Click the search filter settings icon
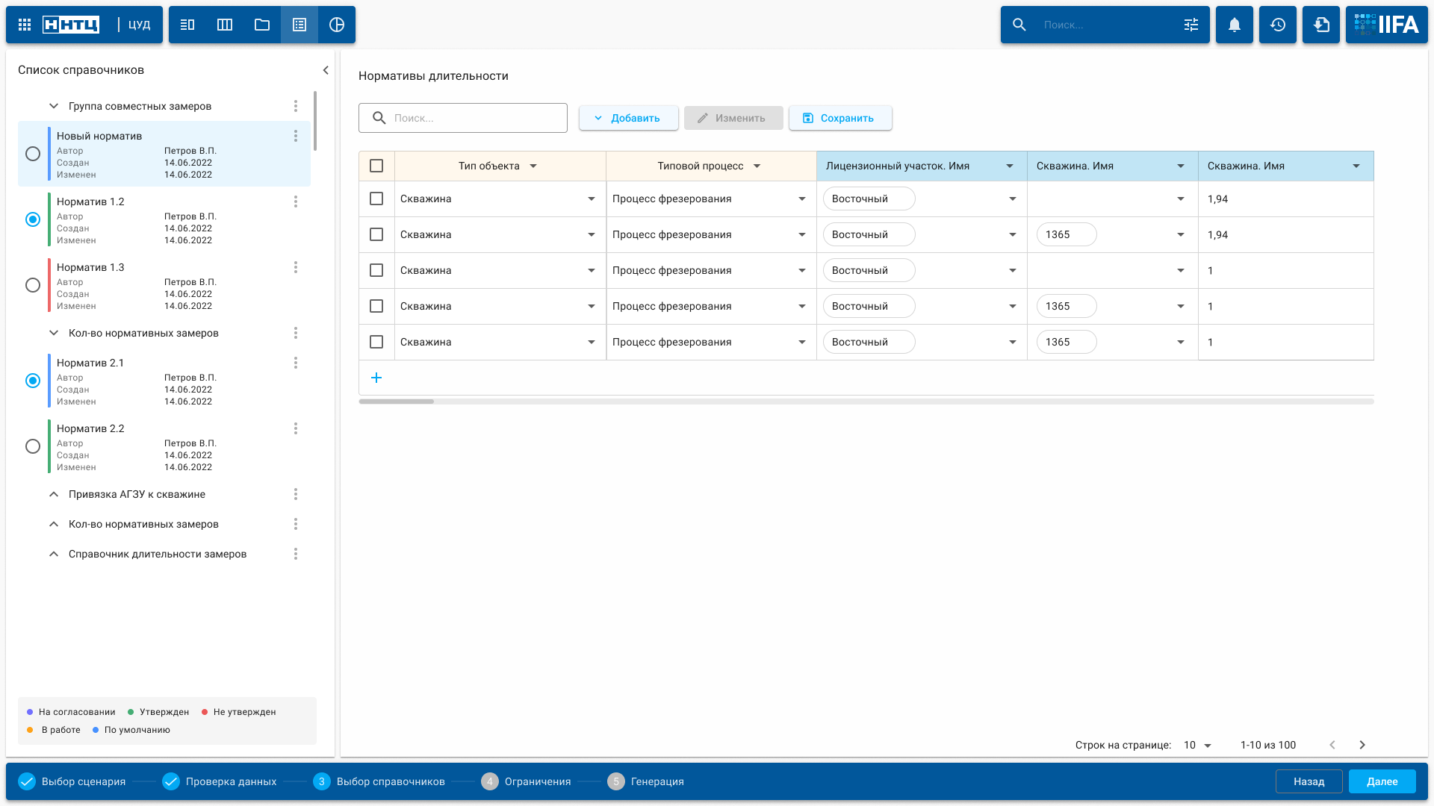The height and width of the screenshot is (806, 1434). click(1191, 25)
